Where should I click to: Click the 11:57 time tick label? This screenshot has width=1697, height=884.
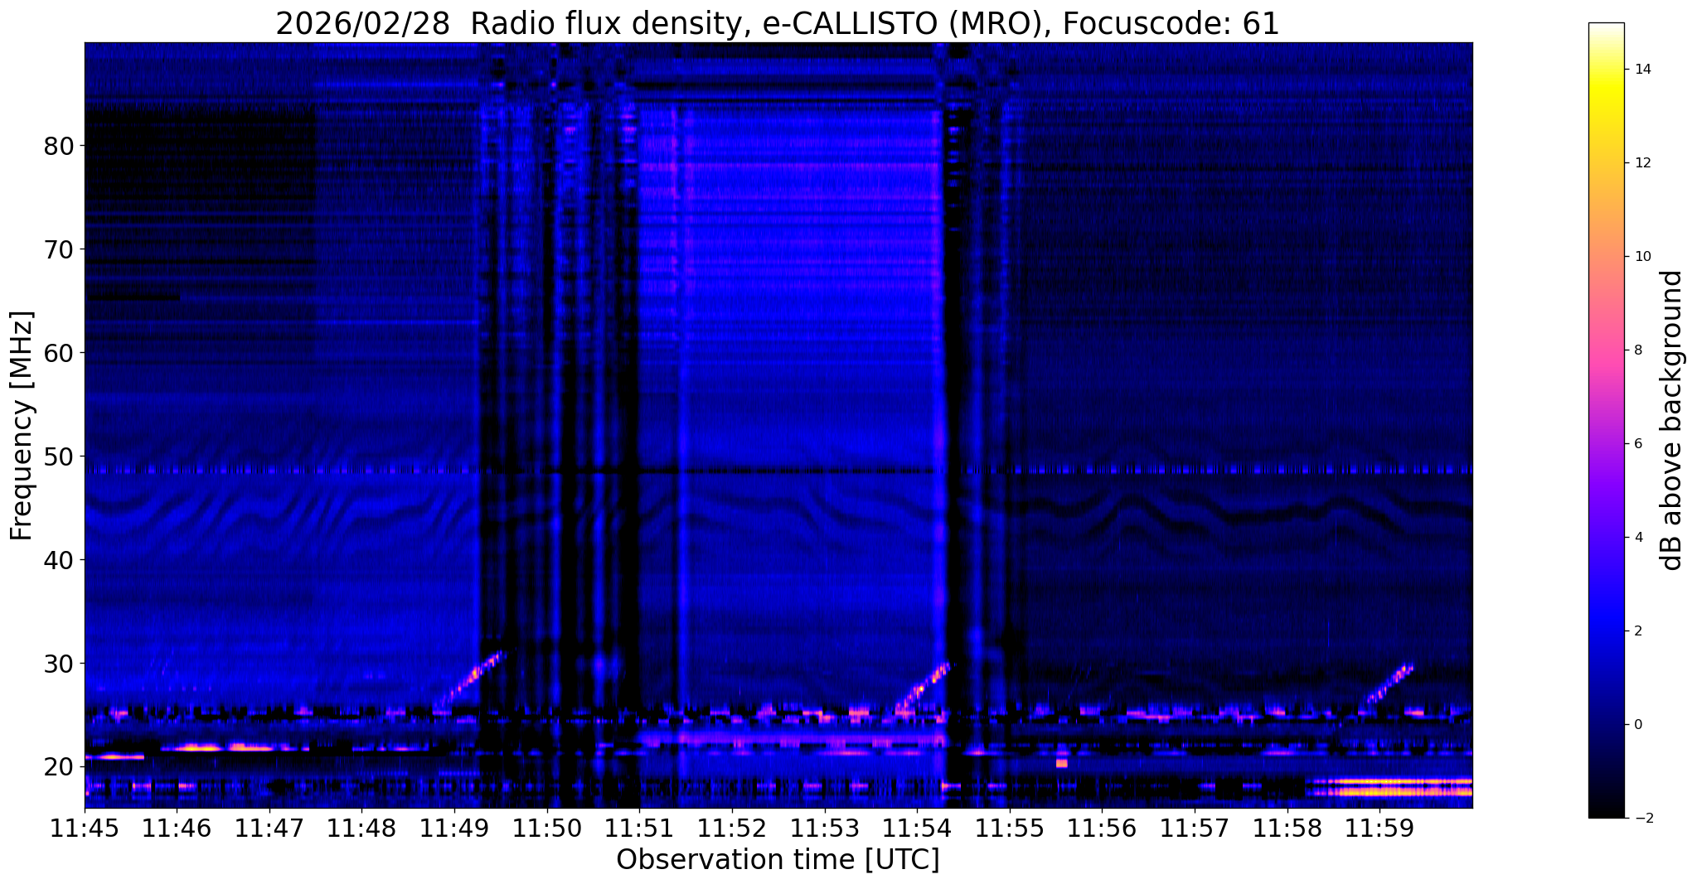pyautogui.click(x=1194, y=827)
